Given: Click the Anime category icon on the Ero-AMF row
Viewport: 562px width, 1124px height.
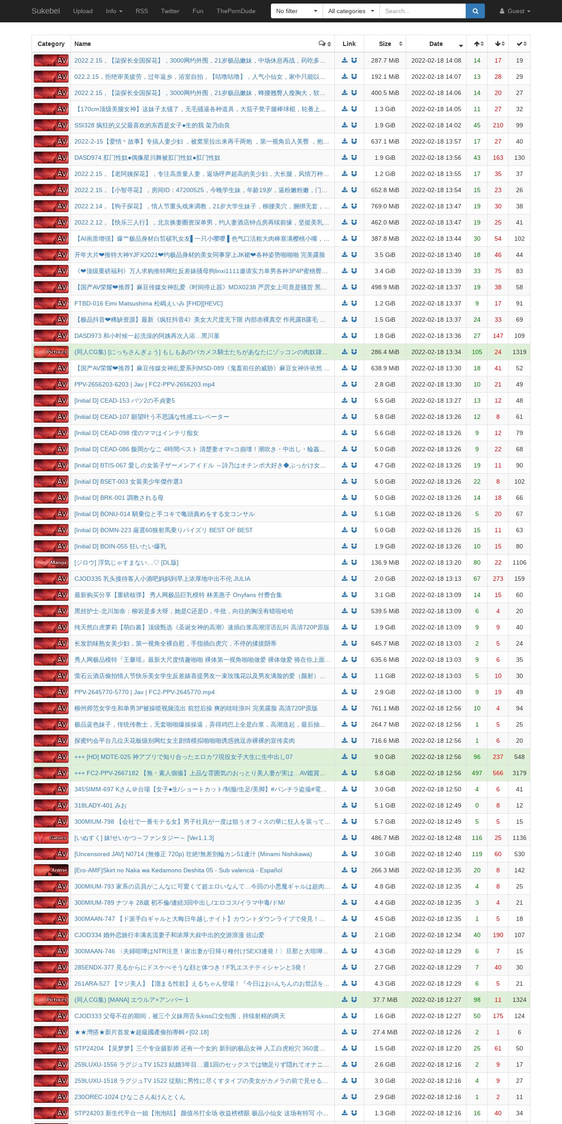Looking at the screenshot, I should point(51,870).
